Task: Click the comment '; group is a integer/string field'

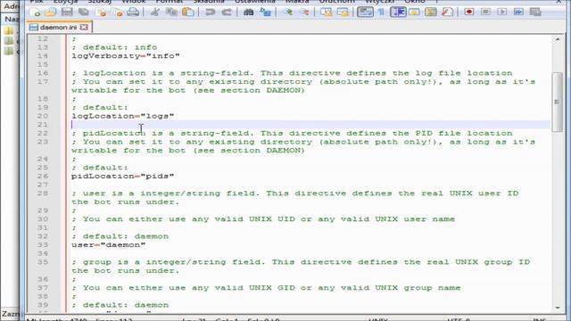Action: pos(301,267)
